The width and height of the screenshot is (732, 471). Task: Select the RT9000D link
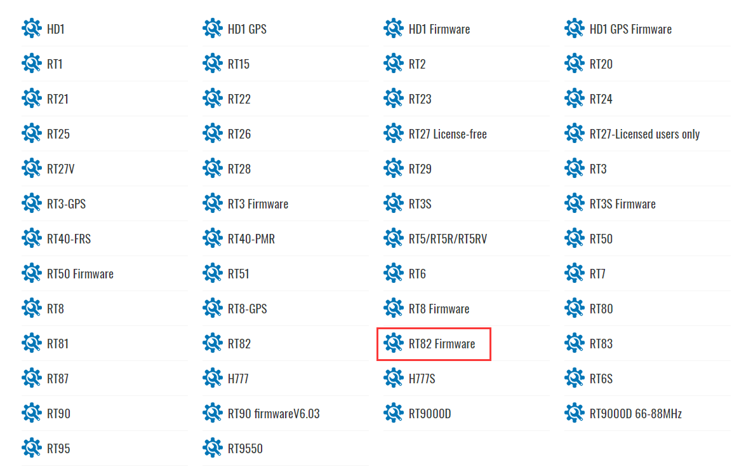pos(430,414)
